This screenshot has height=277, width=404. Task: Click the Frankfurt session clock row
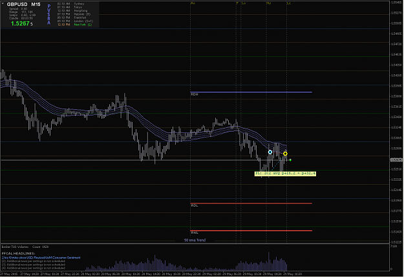pos(72,18)
